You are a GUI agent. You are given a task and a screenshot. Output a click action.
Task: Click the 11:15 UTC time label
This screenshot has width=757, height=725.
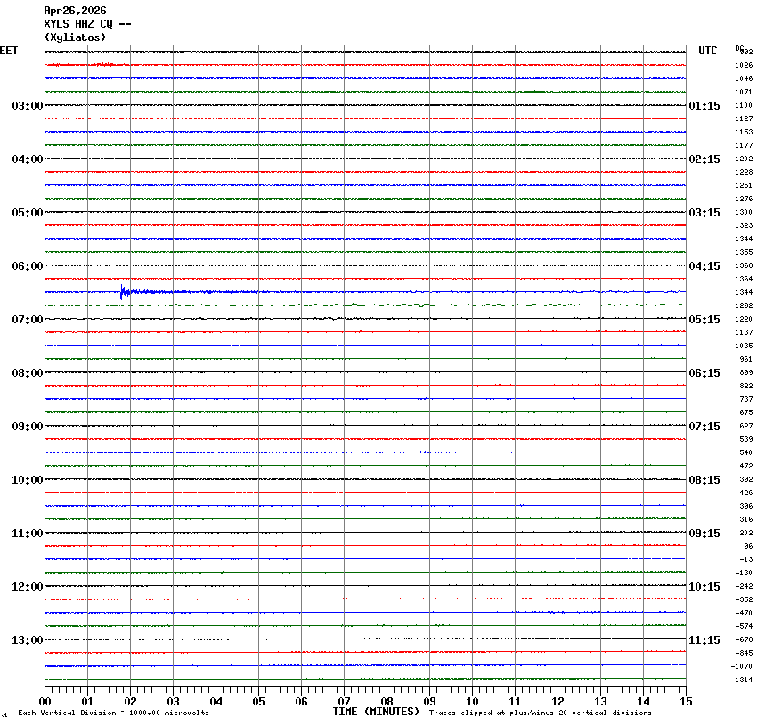[704, 640]
